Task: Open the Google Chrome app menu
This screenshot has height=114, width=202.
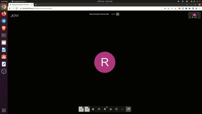Action: pos(19,1)
